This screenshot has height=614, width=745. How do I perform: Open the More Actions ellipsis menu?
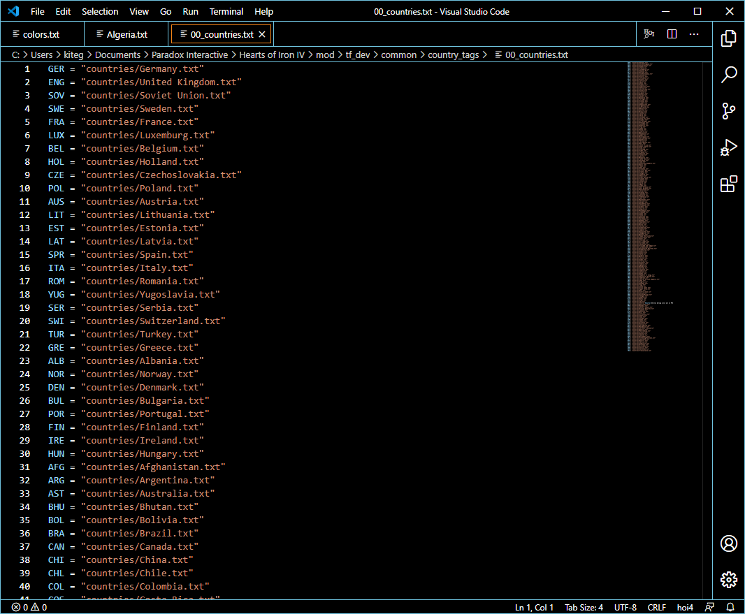[x=694, y=34]
